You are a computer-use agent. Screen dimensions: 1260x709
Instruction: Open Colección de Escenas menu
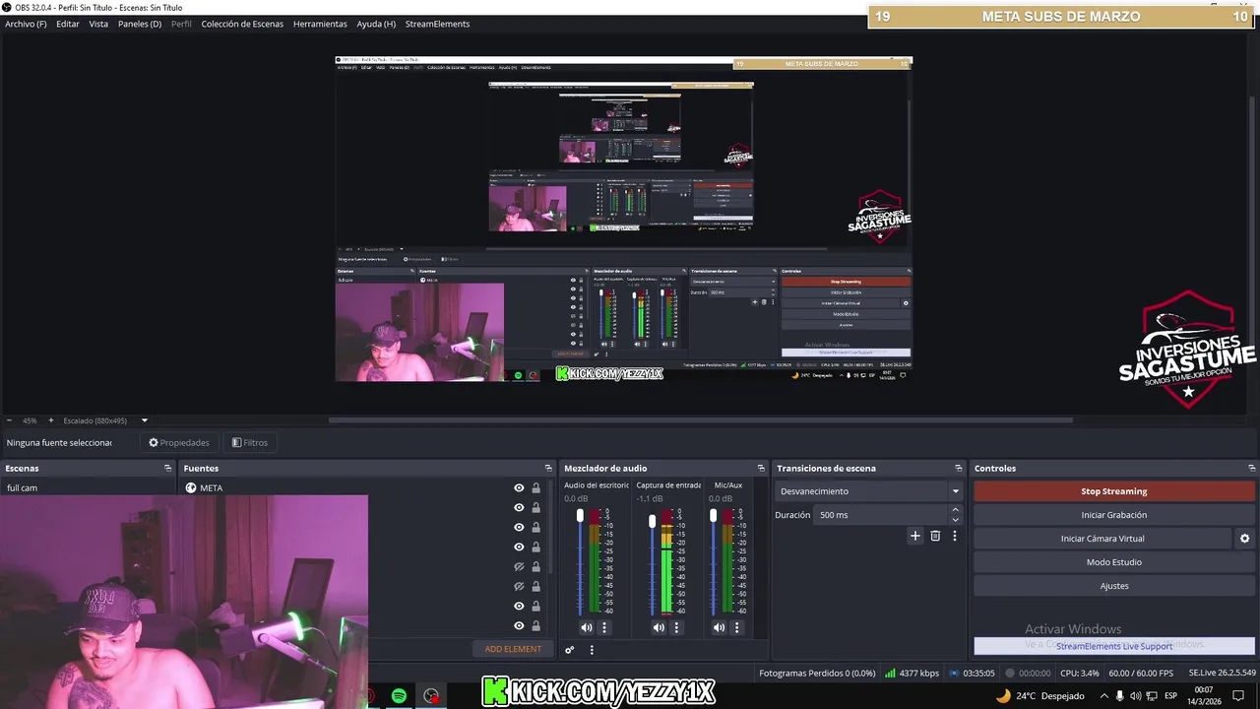pyautogui.click(x=242, y=24)
